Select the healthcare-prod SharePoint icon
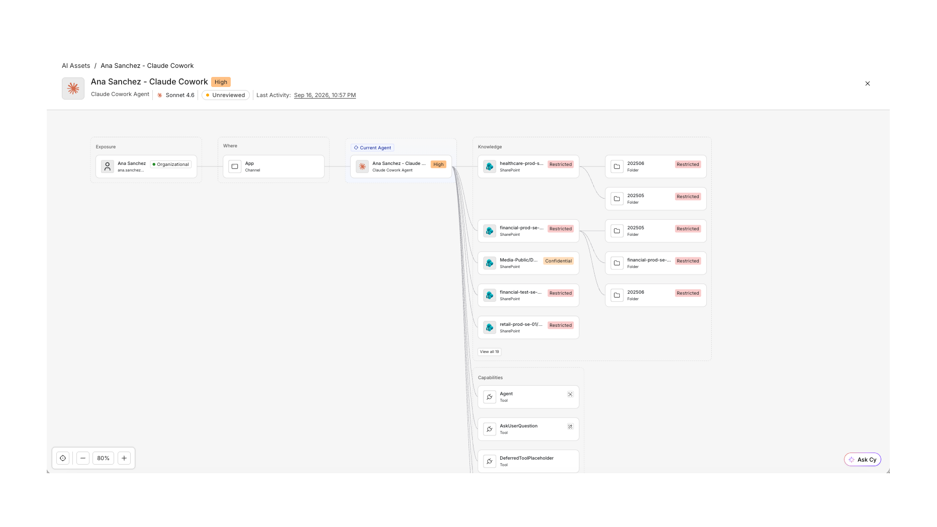The image size is (937, 527). (x=490, y=166)
